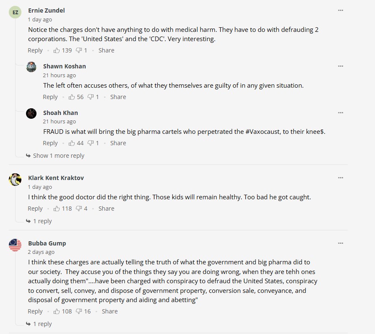
Task: Reply to Ernie Zundel's comment
Action: (x=35, y=50)
